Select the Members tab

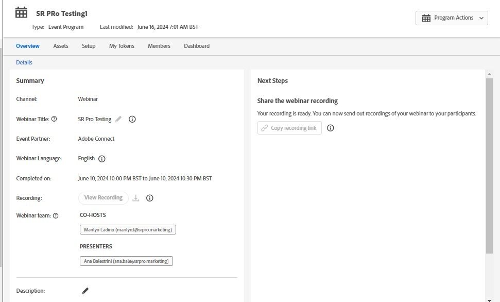[159, 46]
